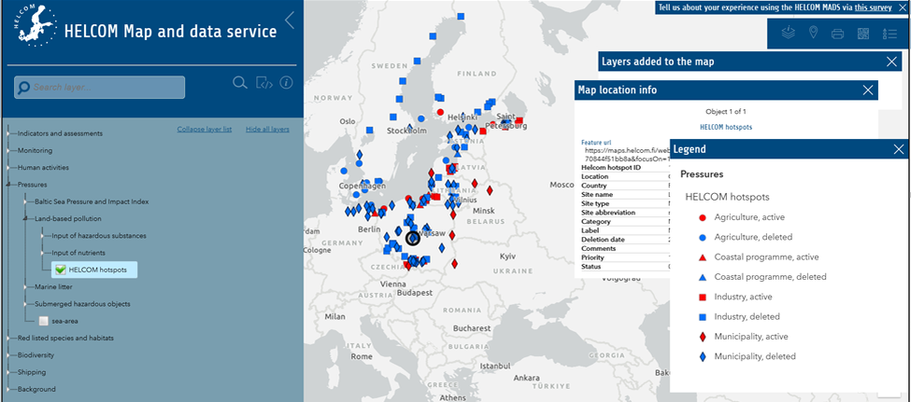Focus the Search layer input field

point(100,88)
